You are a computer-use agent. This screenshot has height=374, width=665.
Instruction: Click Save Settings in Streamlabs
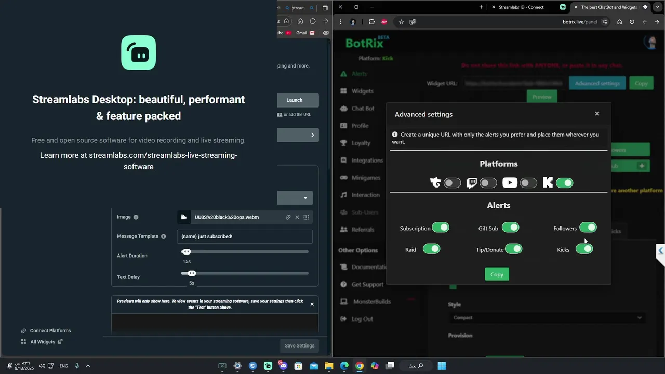(x=299, y=345)
